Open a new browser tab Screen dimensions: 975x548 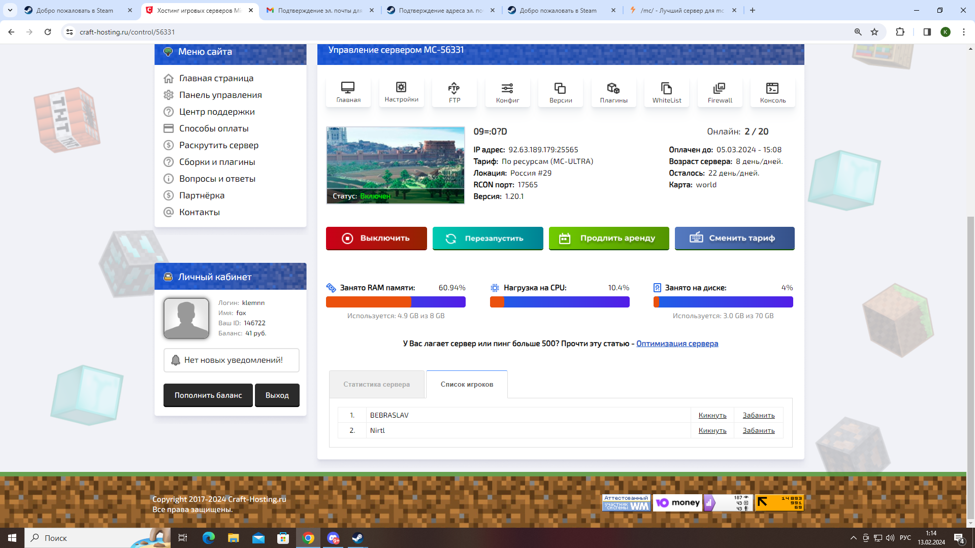tap(753, 10)
